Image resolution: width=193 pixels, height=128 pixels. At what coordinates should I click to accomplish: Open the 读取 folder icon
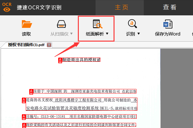[x=27, y=24]
